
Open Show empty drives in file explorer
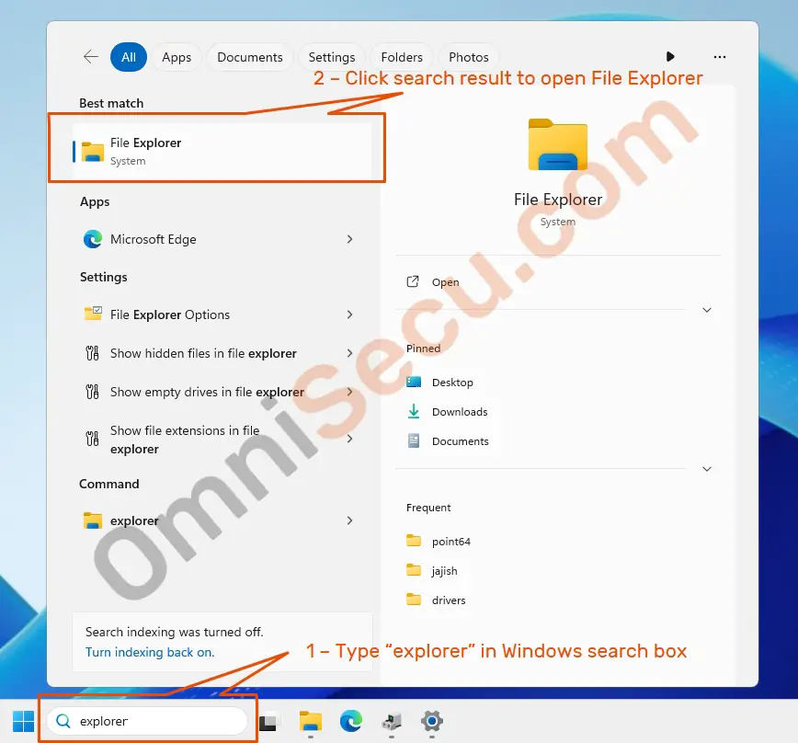click(x=222, y=392)
